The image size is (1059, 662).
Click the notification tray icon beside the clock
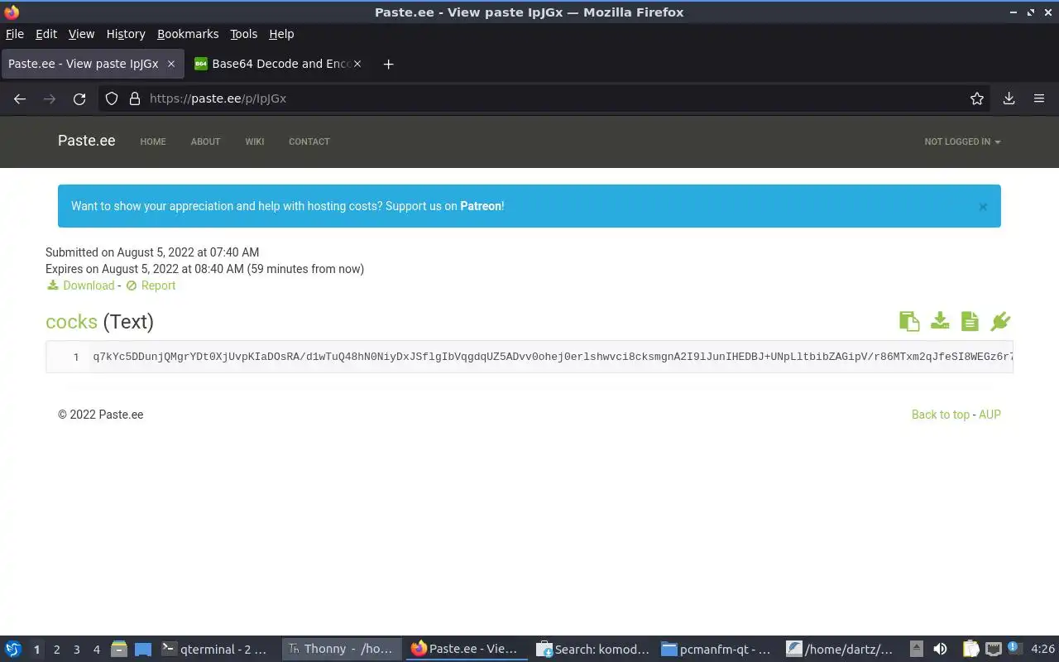1015,649
